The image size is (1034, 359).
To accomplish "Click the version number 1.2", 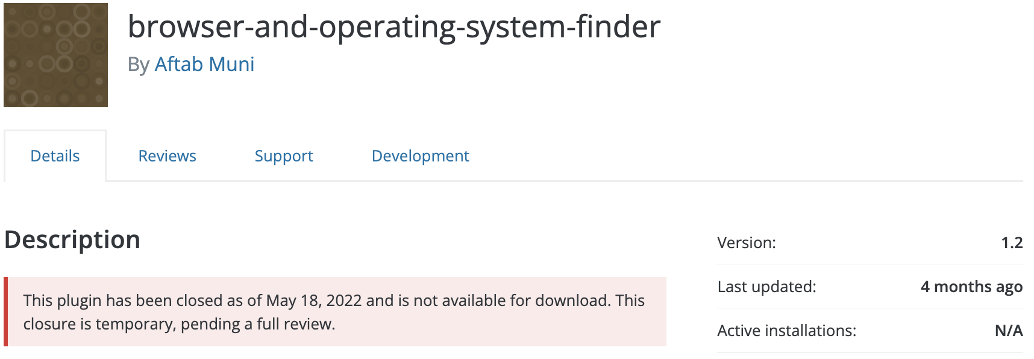I will (x=1012, y=243).
